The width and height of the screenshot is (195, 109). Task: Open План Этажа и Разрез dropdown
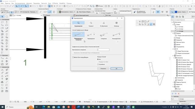coord(85,12)
